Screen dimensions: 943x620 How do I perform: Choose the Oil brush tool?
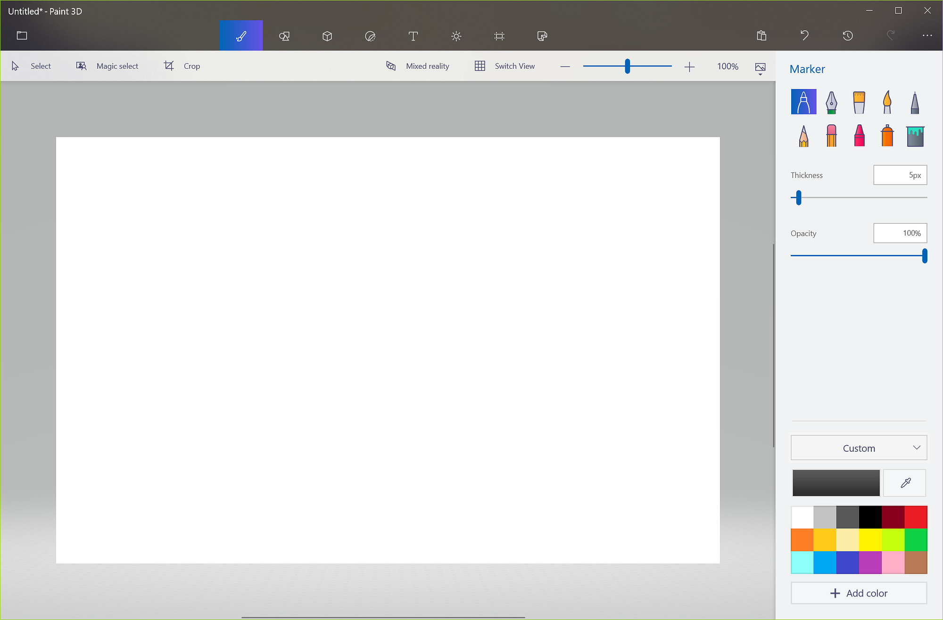pyautogui.click(x=859, y=102)
